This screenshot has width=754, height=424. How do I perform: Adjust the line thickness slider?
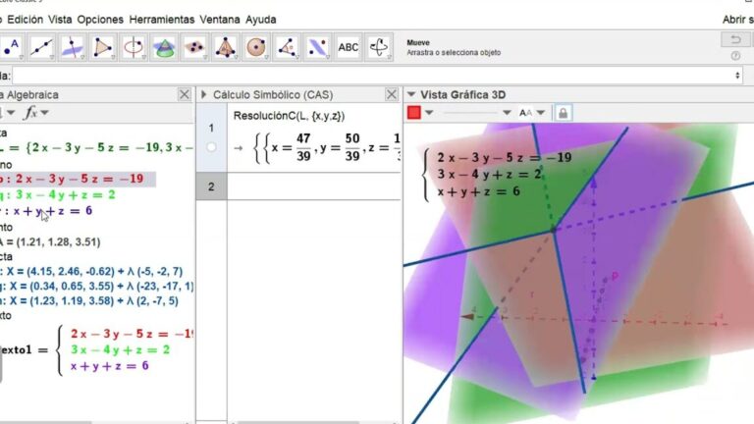point(470,113)
